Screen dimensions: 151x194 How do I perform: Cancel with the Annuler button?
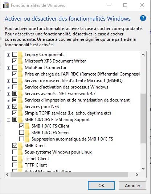[132, 185]
